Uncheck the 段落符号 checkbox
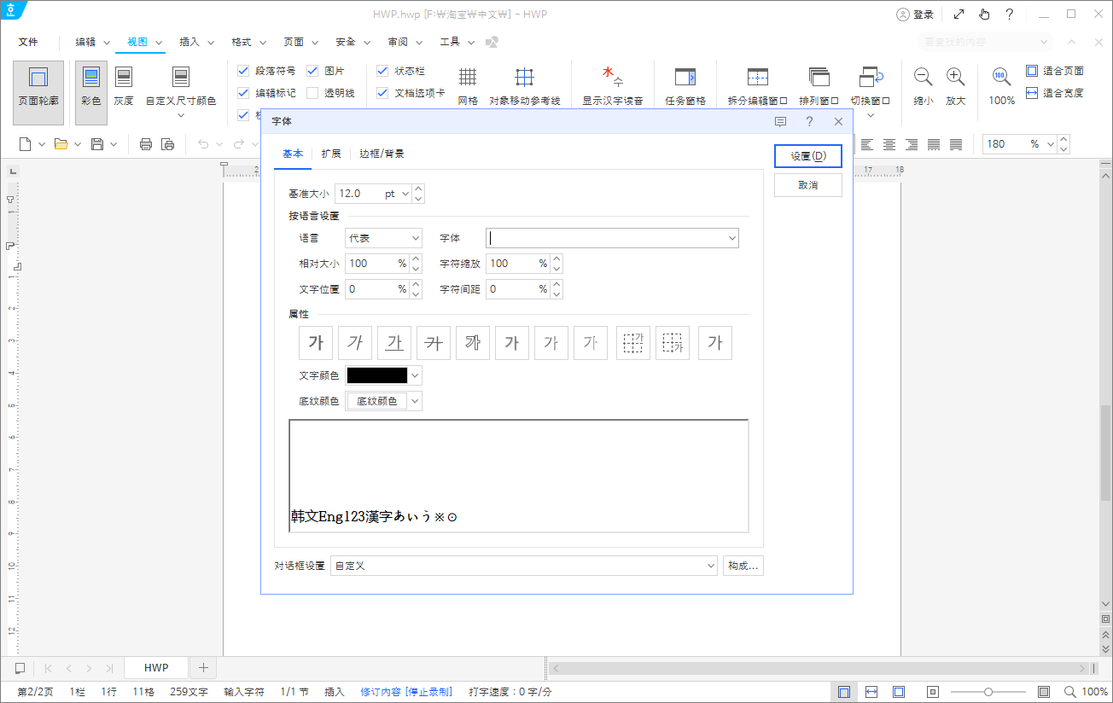The height and width of the screenshot is (703, 1113). pyautogui.click(x=243, y=71)
